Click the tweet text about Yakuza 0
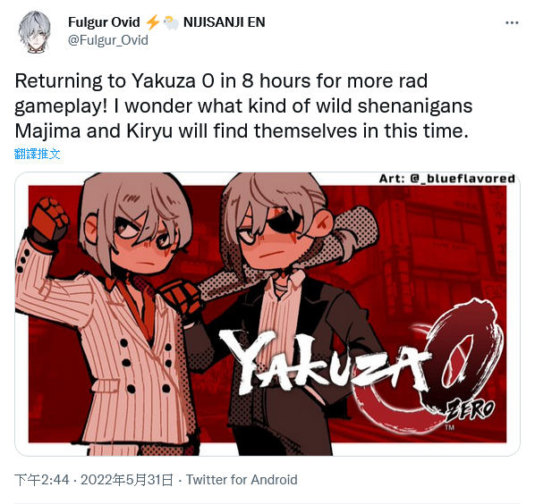The image size is (535, 504). click(x=243, y=106)
